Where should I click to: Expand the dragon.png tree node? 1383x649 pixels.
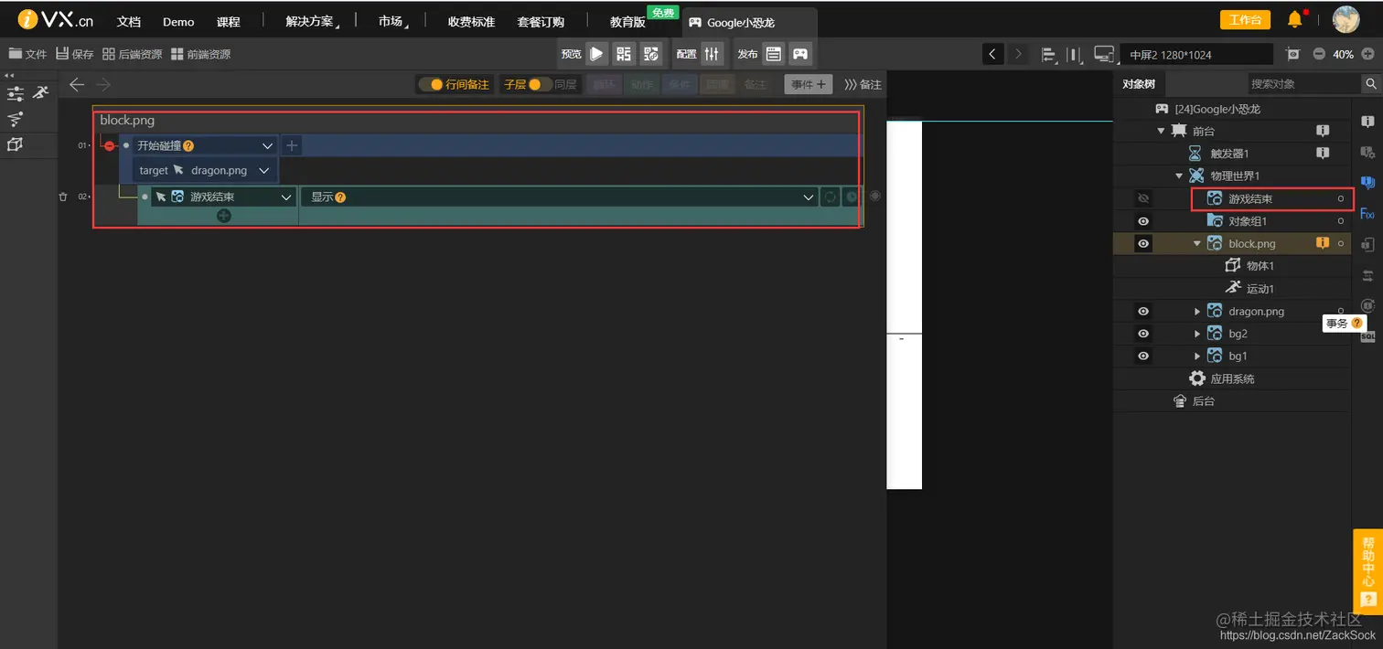tap(1197, 312)
